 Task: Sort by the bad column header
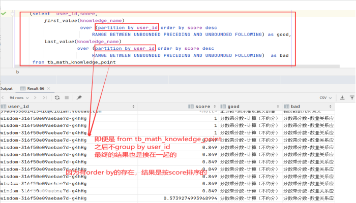[295, 107]
